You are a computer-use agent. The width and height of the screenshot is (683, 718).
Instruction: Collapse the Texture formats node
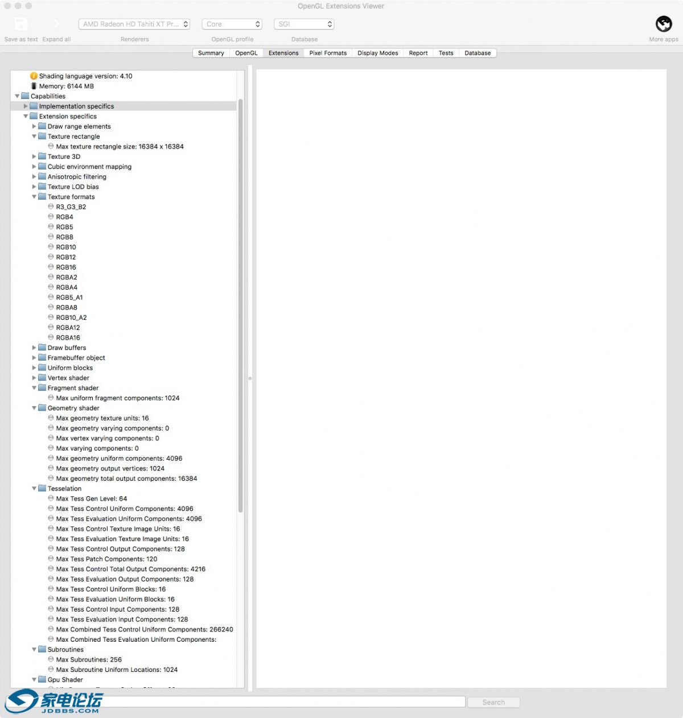click(x=34, y=197)
